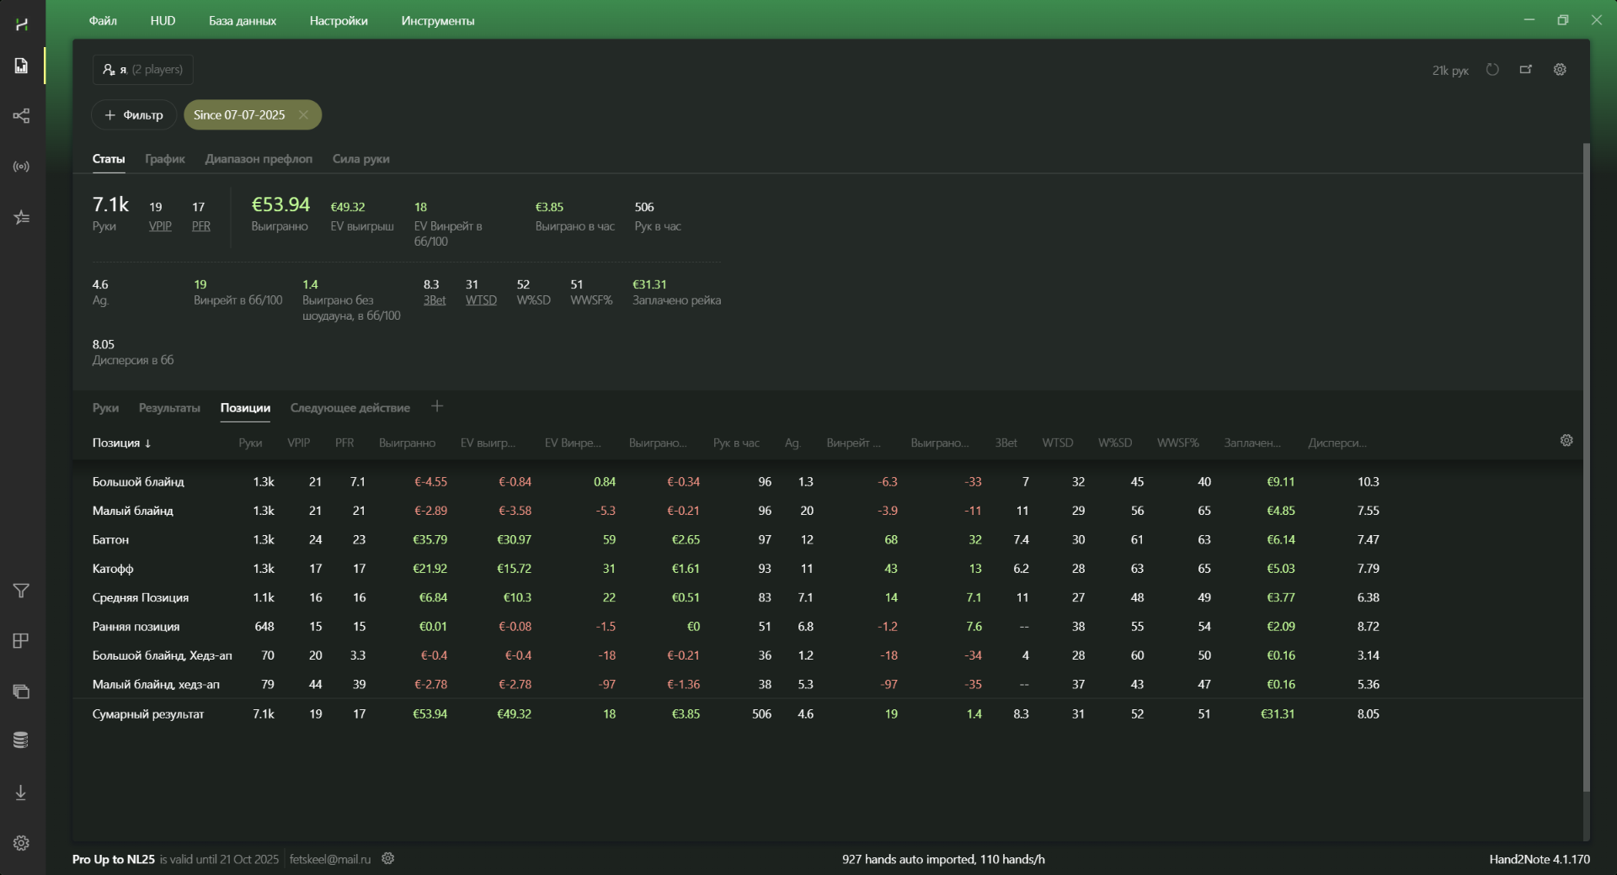Open the Файл menu
This screenshot has height=875, width=1617.
tap(103, 21)
